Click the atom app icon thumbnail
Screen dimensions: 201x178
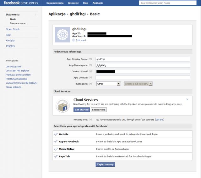pos(62,34)
